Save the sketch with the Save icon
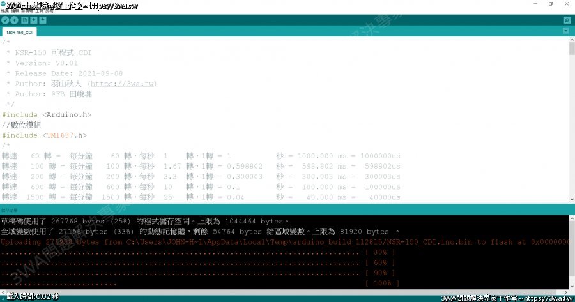The height and width of the screenshot is (302, 575). [x=43, y=20]
